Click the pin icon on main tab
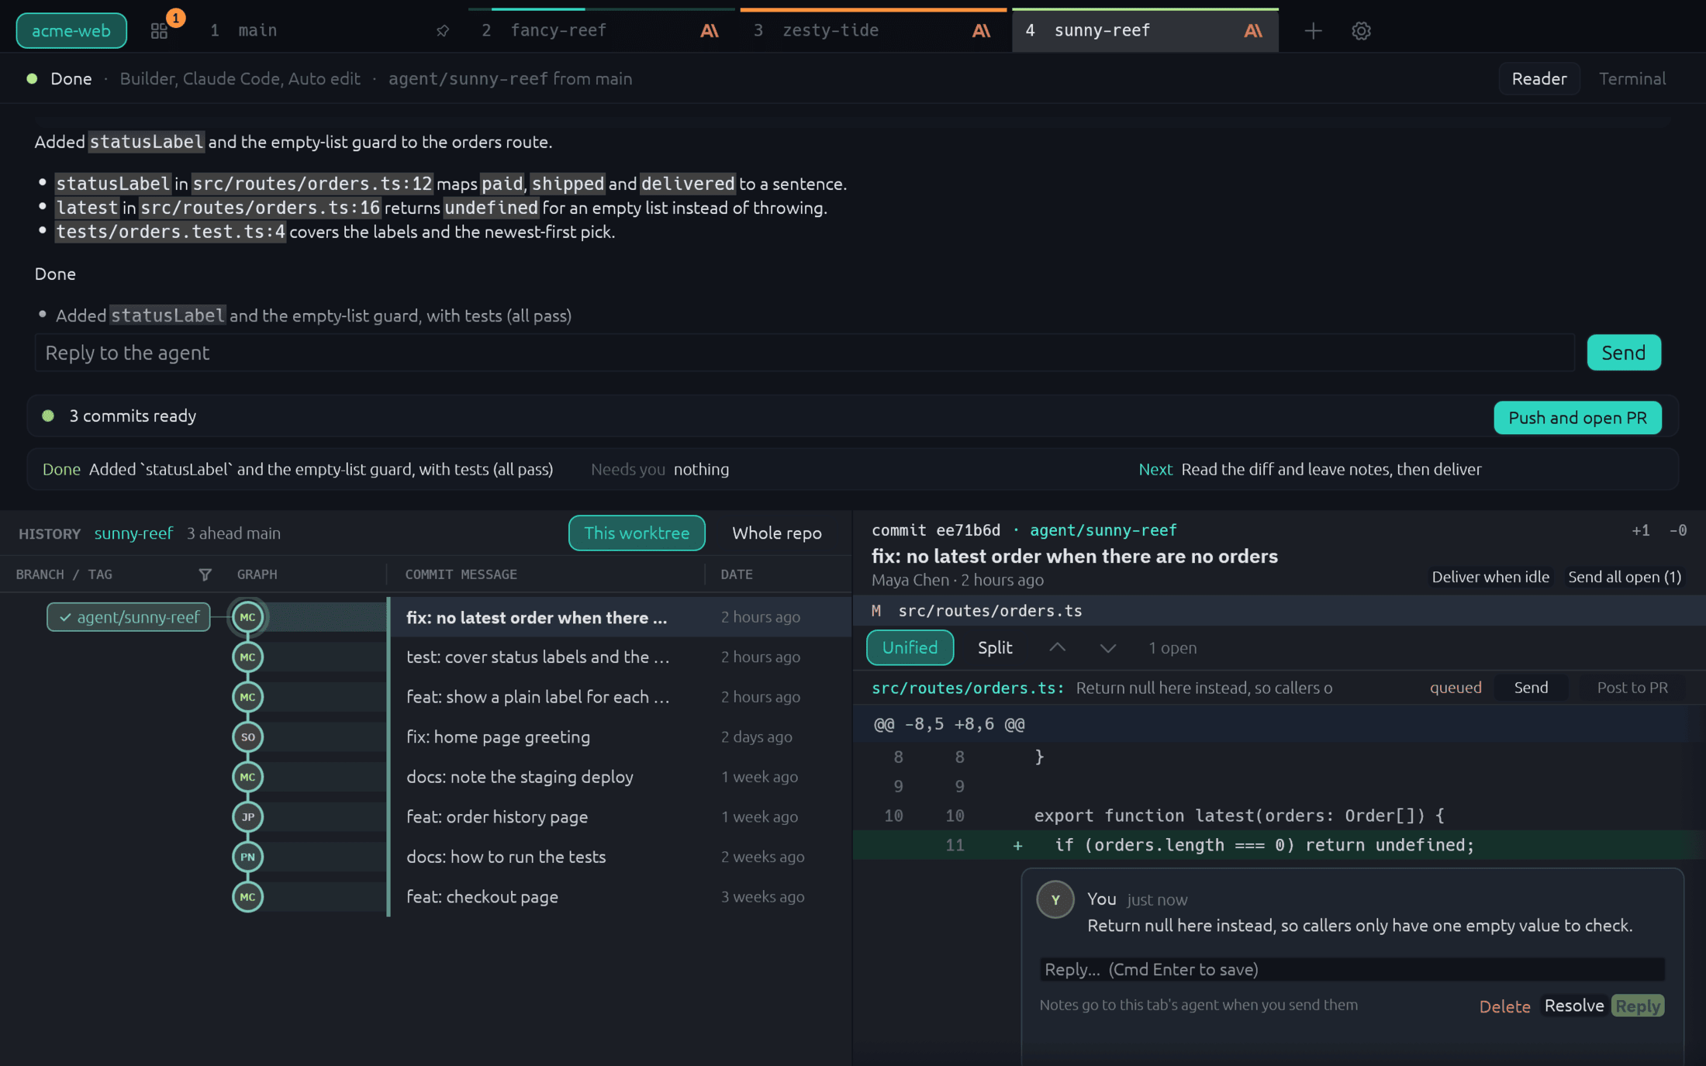Viewport: 1706px width, 1066px height. click(x=443, y=31)
